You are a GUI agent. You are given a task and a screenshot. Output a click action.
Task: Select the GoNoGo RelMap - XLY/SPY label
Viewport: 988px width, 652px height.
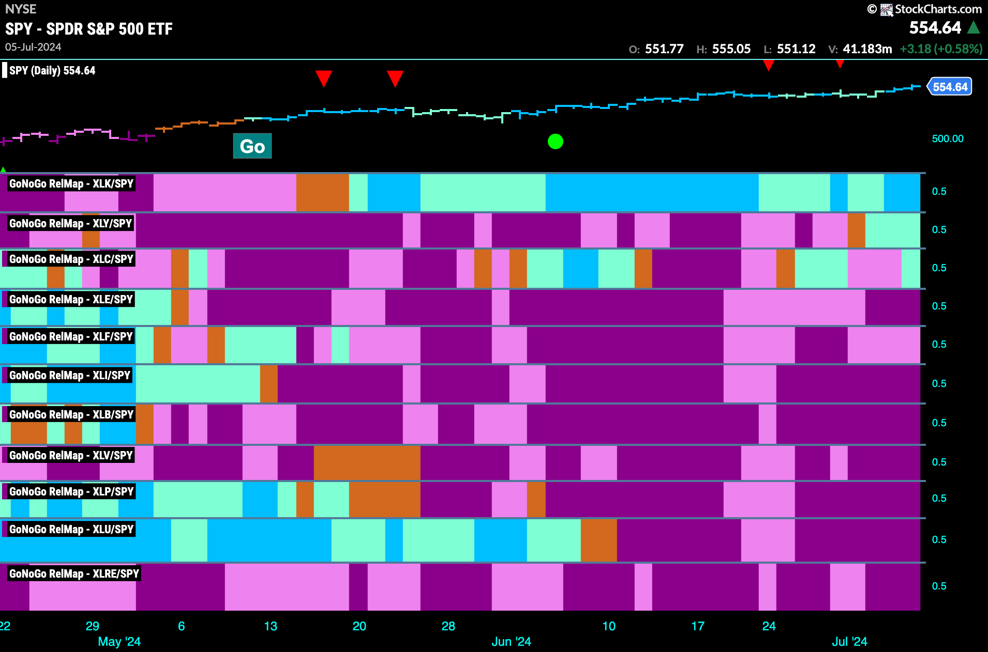[x=71, y=223]
